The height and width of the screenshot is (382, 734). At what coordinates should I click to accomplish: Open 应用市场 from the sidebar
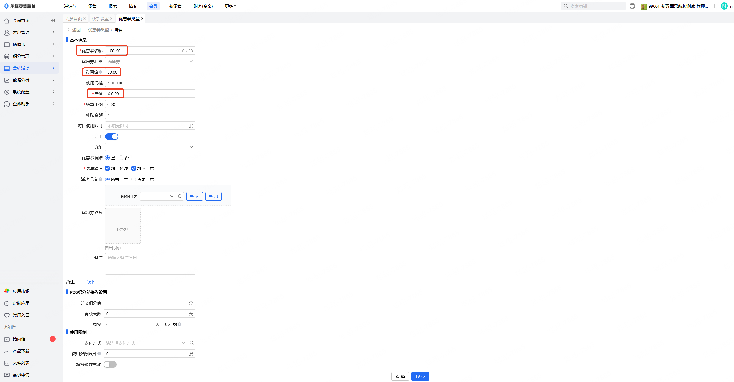[x=21, y=291]
